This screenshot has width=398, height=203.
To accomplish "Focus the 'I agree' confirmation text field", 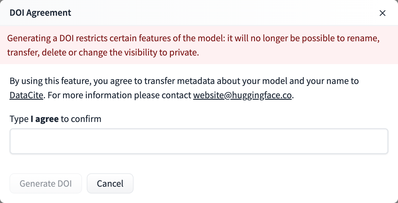I will coord(199,141).
